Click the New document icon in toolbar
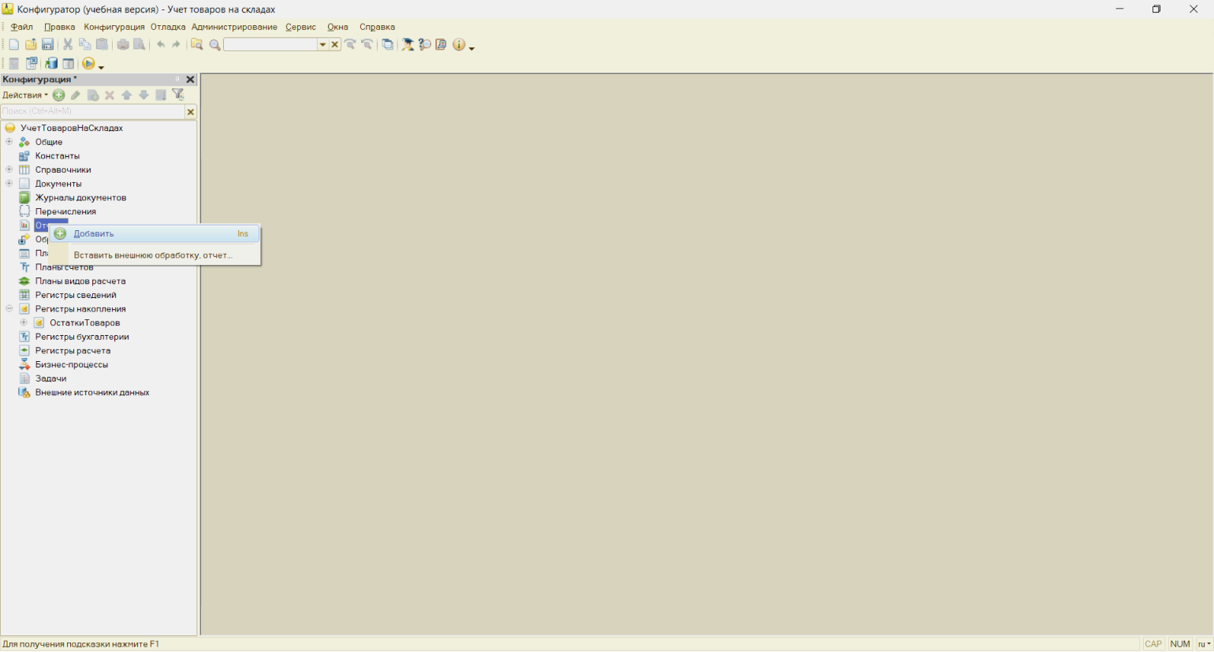Image resolution: width=1214 pixels, height=652 pixels. [x=13, y=45]
